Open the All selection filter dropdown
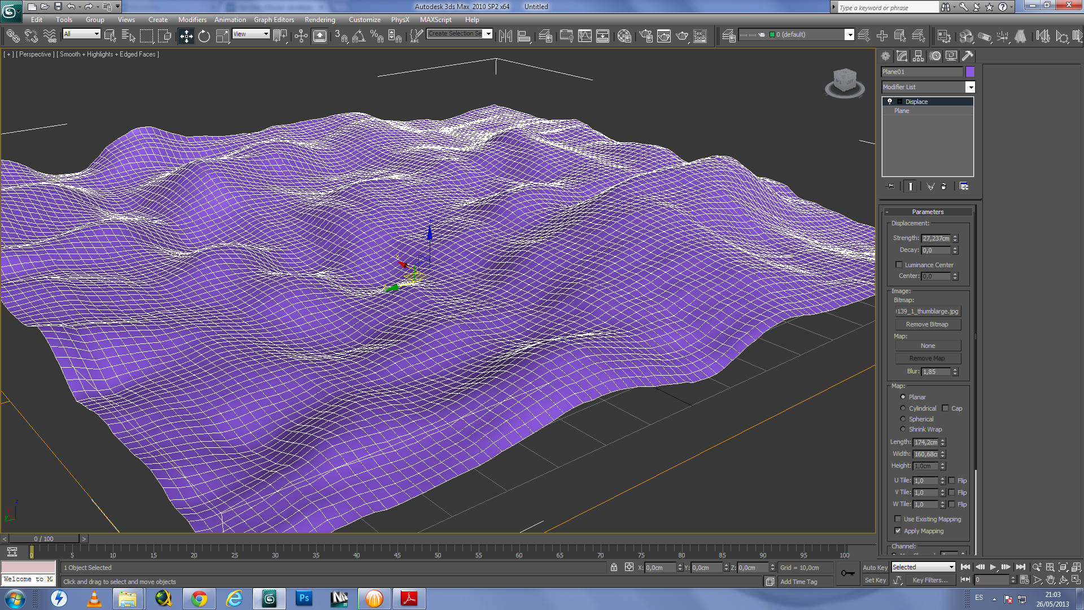This screenshot has height=610, width=1084. 97,34
